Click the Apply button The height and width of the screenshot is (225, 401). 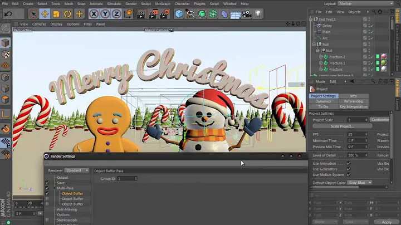(387, 222)
